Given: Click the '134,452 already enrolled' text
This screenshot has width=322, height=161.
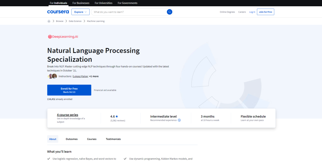Looking at the screenshot, I should point(60,99).
